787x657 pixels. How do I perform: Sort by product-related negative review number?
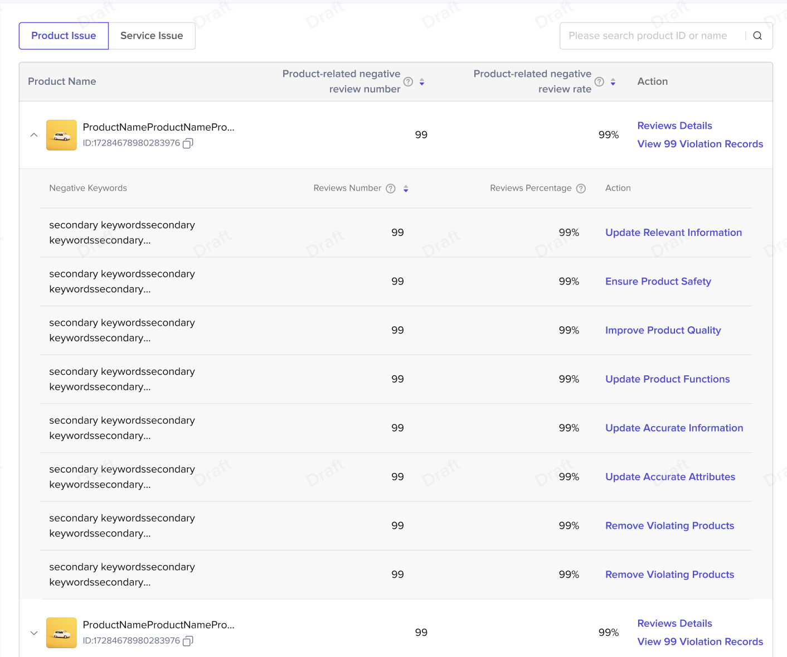(x=422, y=82)
